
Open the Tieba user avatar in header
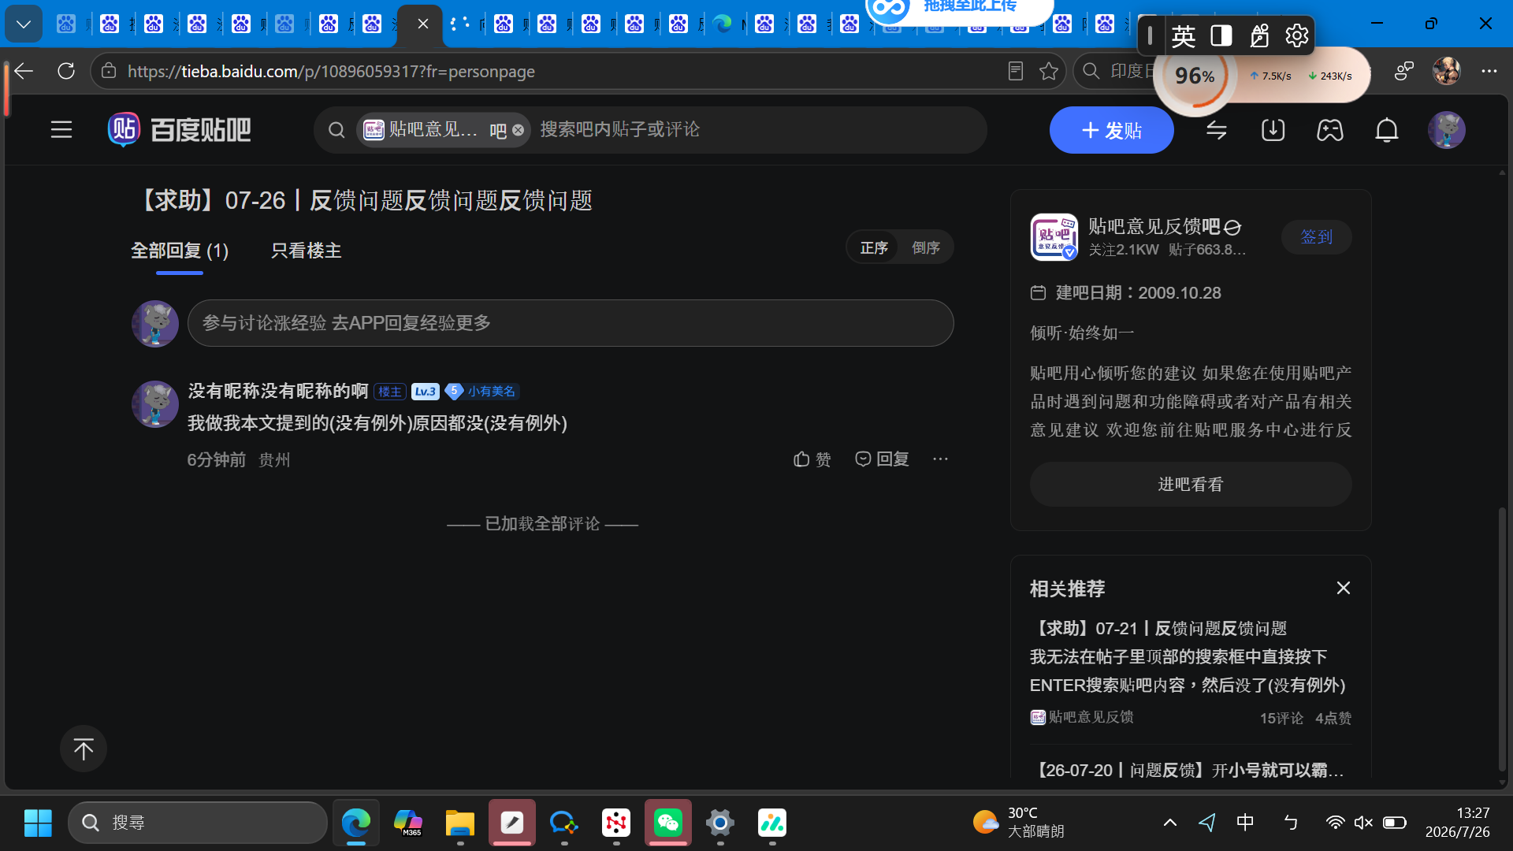[x=1447, y=130]
